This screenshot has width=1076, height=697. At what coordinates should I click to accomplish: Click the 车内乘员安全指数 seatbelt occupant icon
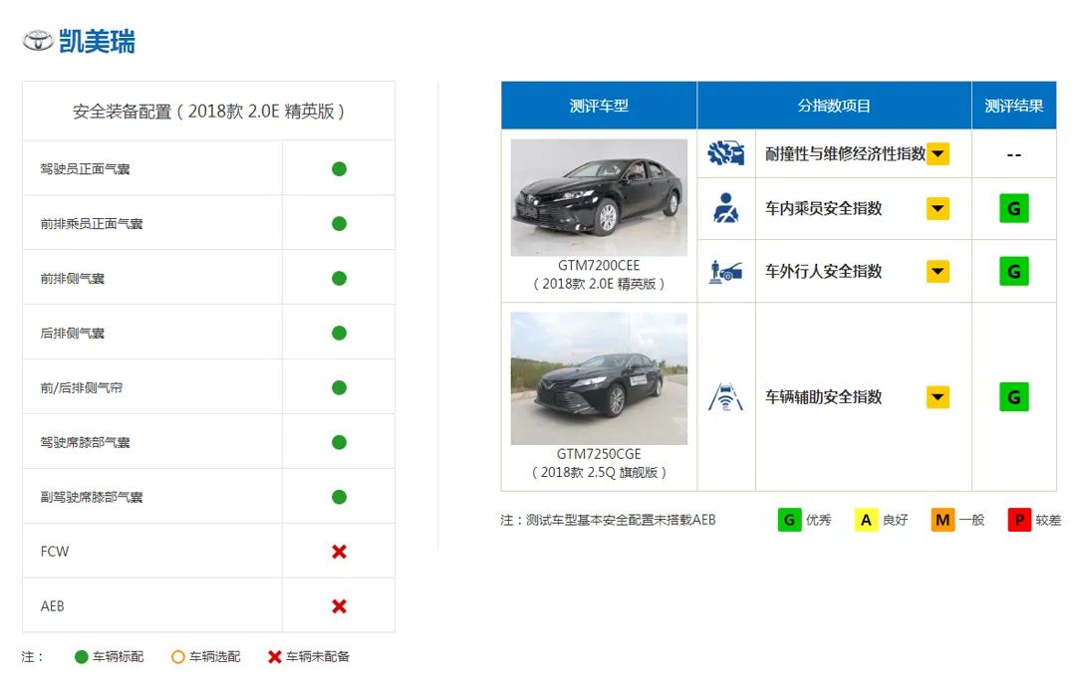[726, 208]
